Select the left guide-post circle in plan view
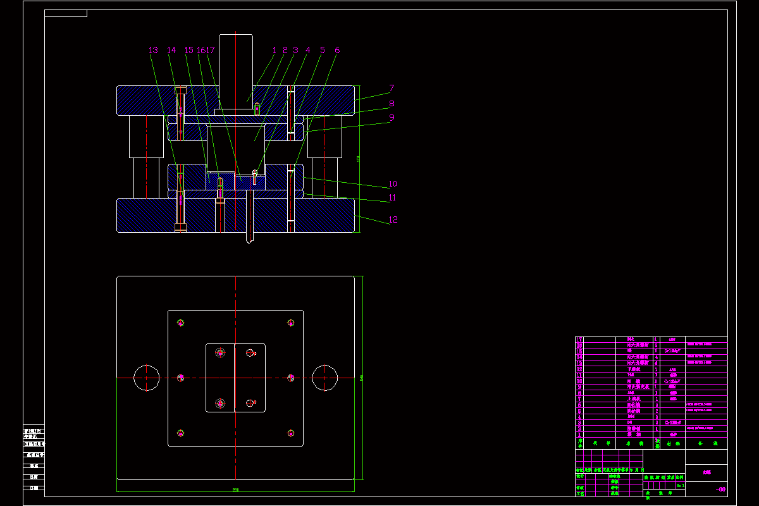The image size is (759, 506). click(147, 378)
